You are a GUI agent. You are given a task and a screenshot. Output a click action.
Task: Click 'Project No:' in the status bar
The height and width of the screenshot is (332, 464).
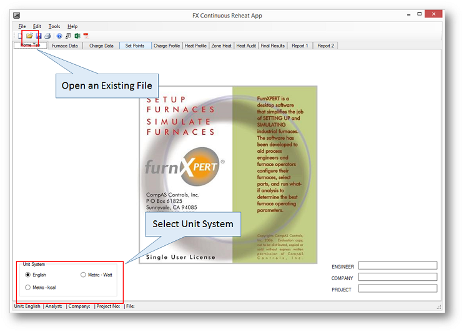(108, 306)
